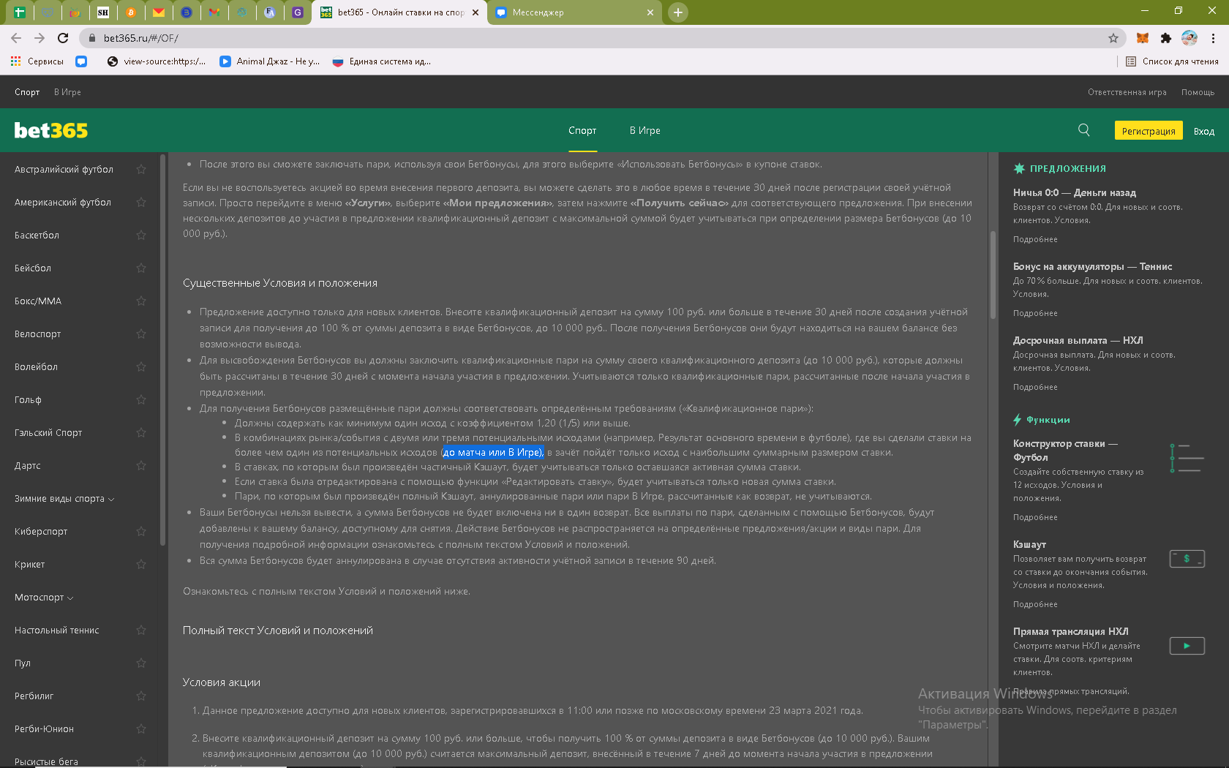Mark Бокс/MMA as favorite
The image size is (1229, 768).
[141, 301]
